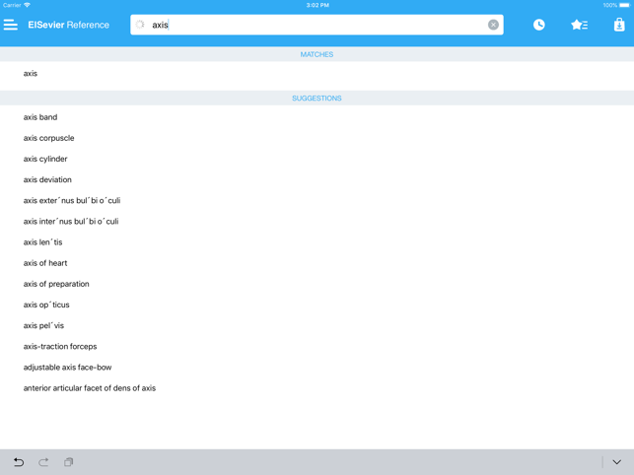Dismiss keyboard with down chevron
This screenshot has width=634, height=475.
pos(616,461)
